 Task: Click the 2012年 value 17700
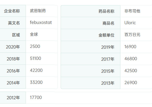point(36,98)
